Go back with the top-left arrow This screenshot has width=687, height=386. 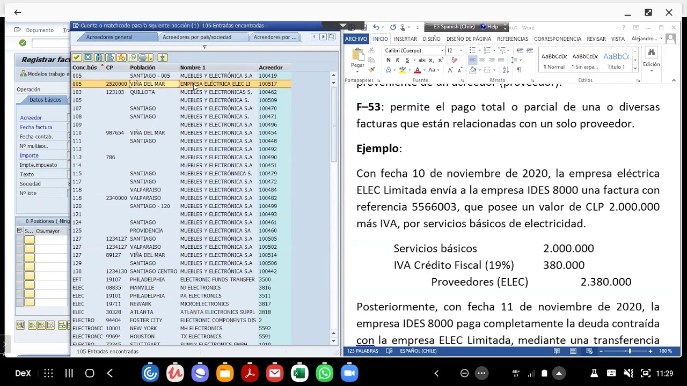coord(18,12)
